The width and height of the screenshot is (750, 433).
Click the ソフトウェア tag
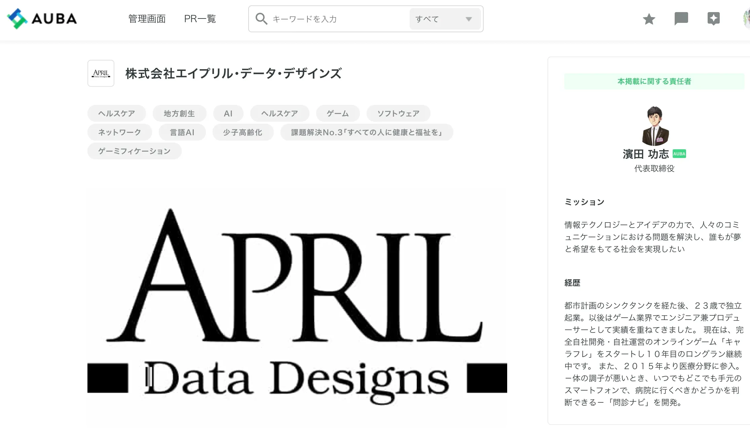click(398, 114)
